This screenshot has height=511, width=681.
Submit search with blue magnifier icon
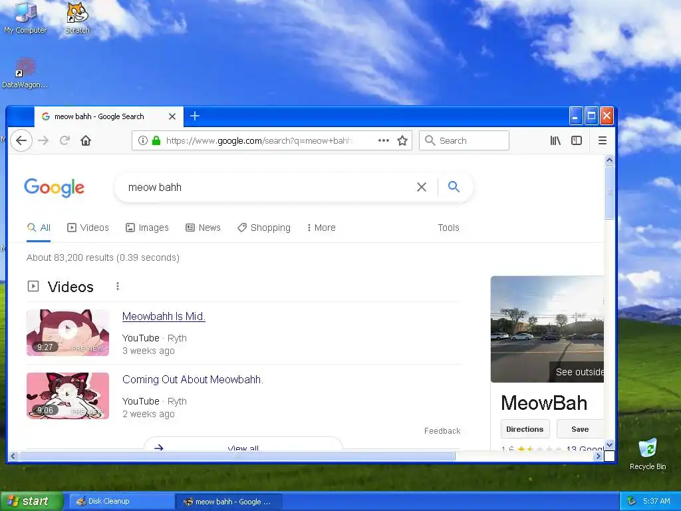[454, 187]
